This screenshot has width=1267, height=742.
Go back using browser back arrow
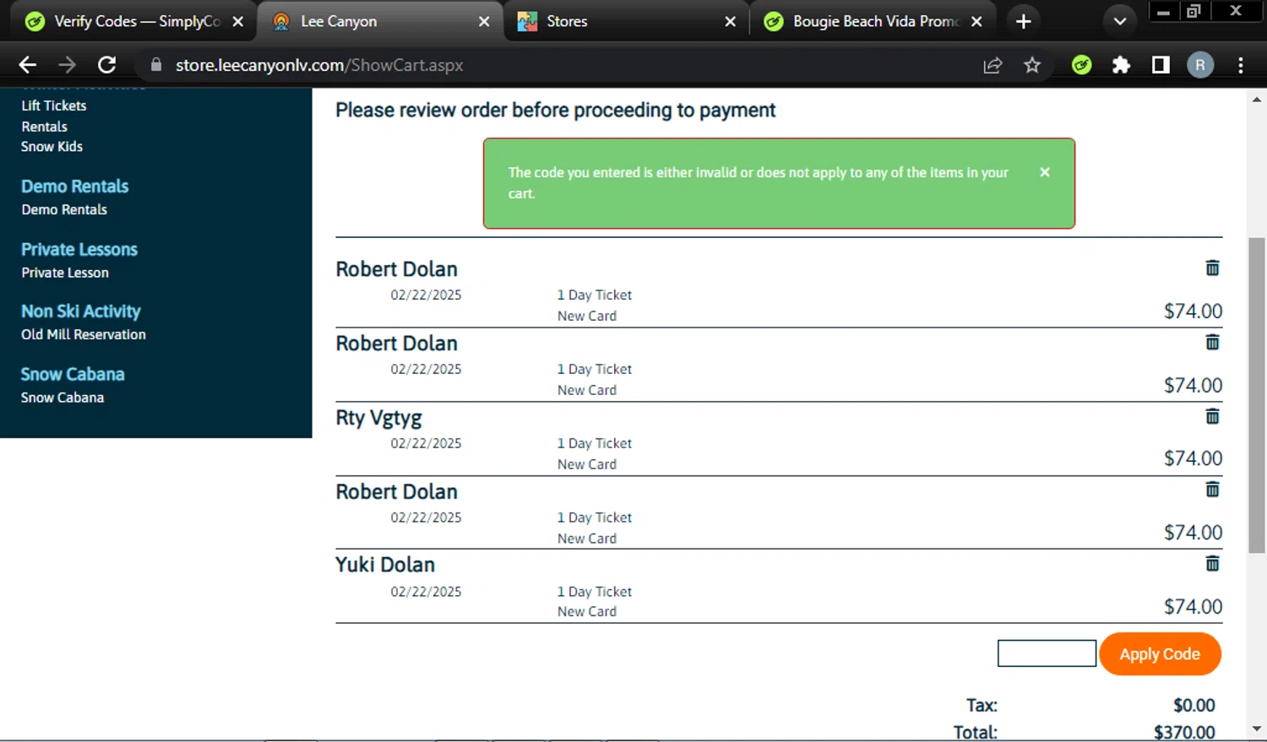coord(27,65)
